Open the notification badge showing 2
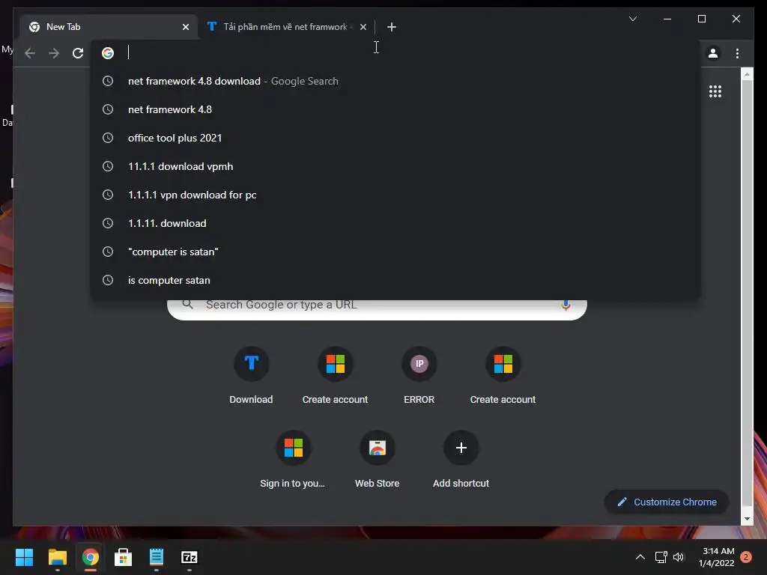 [x=746, y=557]
